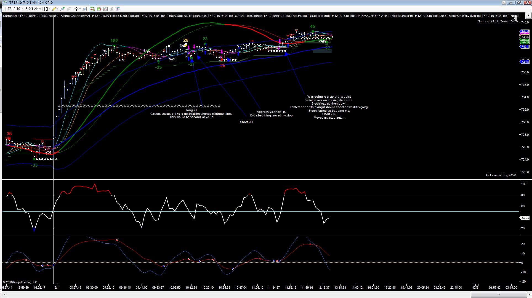Click the blue 739.6 price marker
Image resolution: width=532 pixels, height=298 pixels.
(x=525, y=62)
